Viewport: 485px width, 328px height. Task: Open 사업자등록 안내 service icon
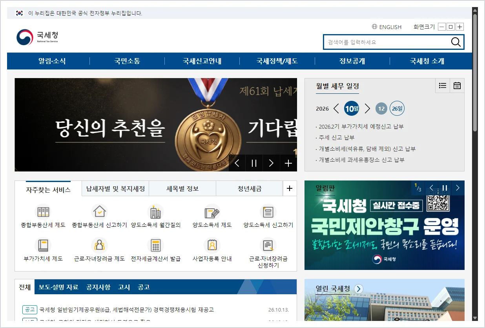(x=212, y=246)
